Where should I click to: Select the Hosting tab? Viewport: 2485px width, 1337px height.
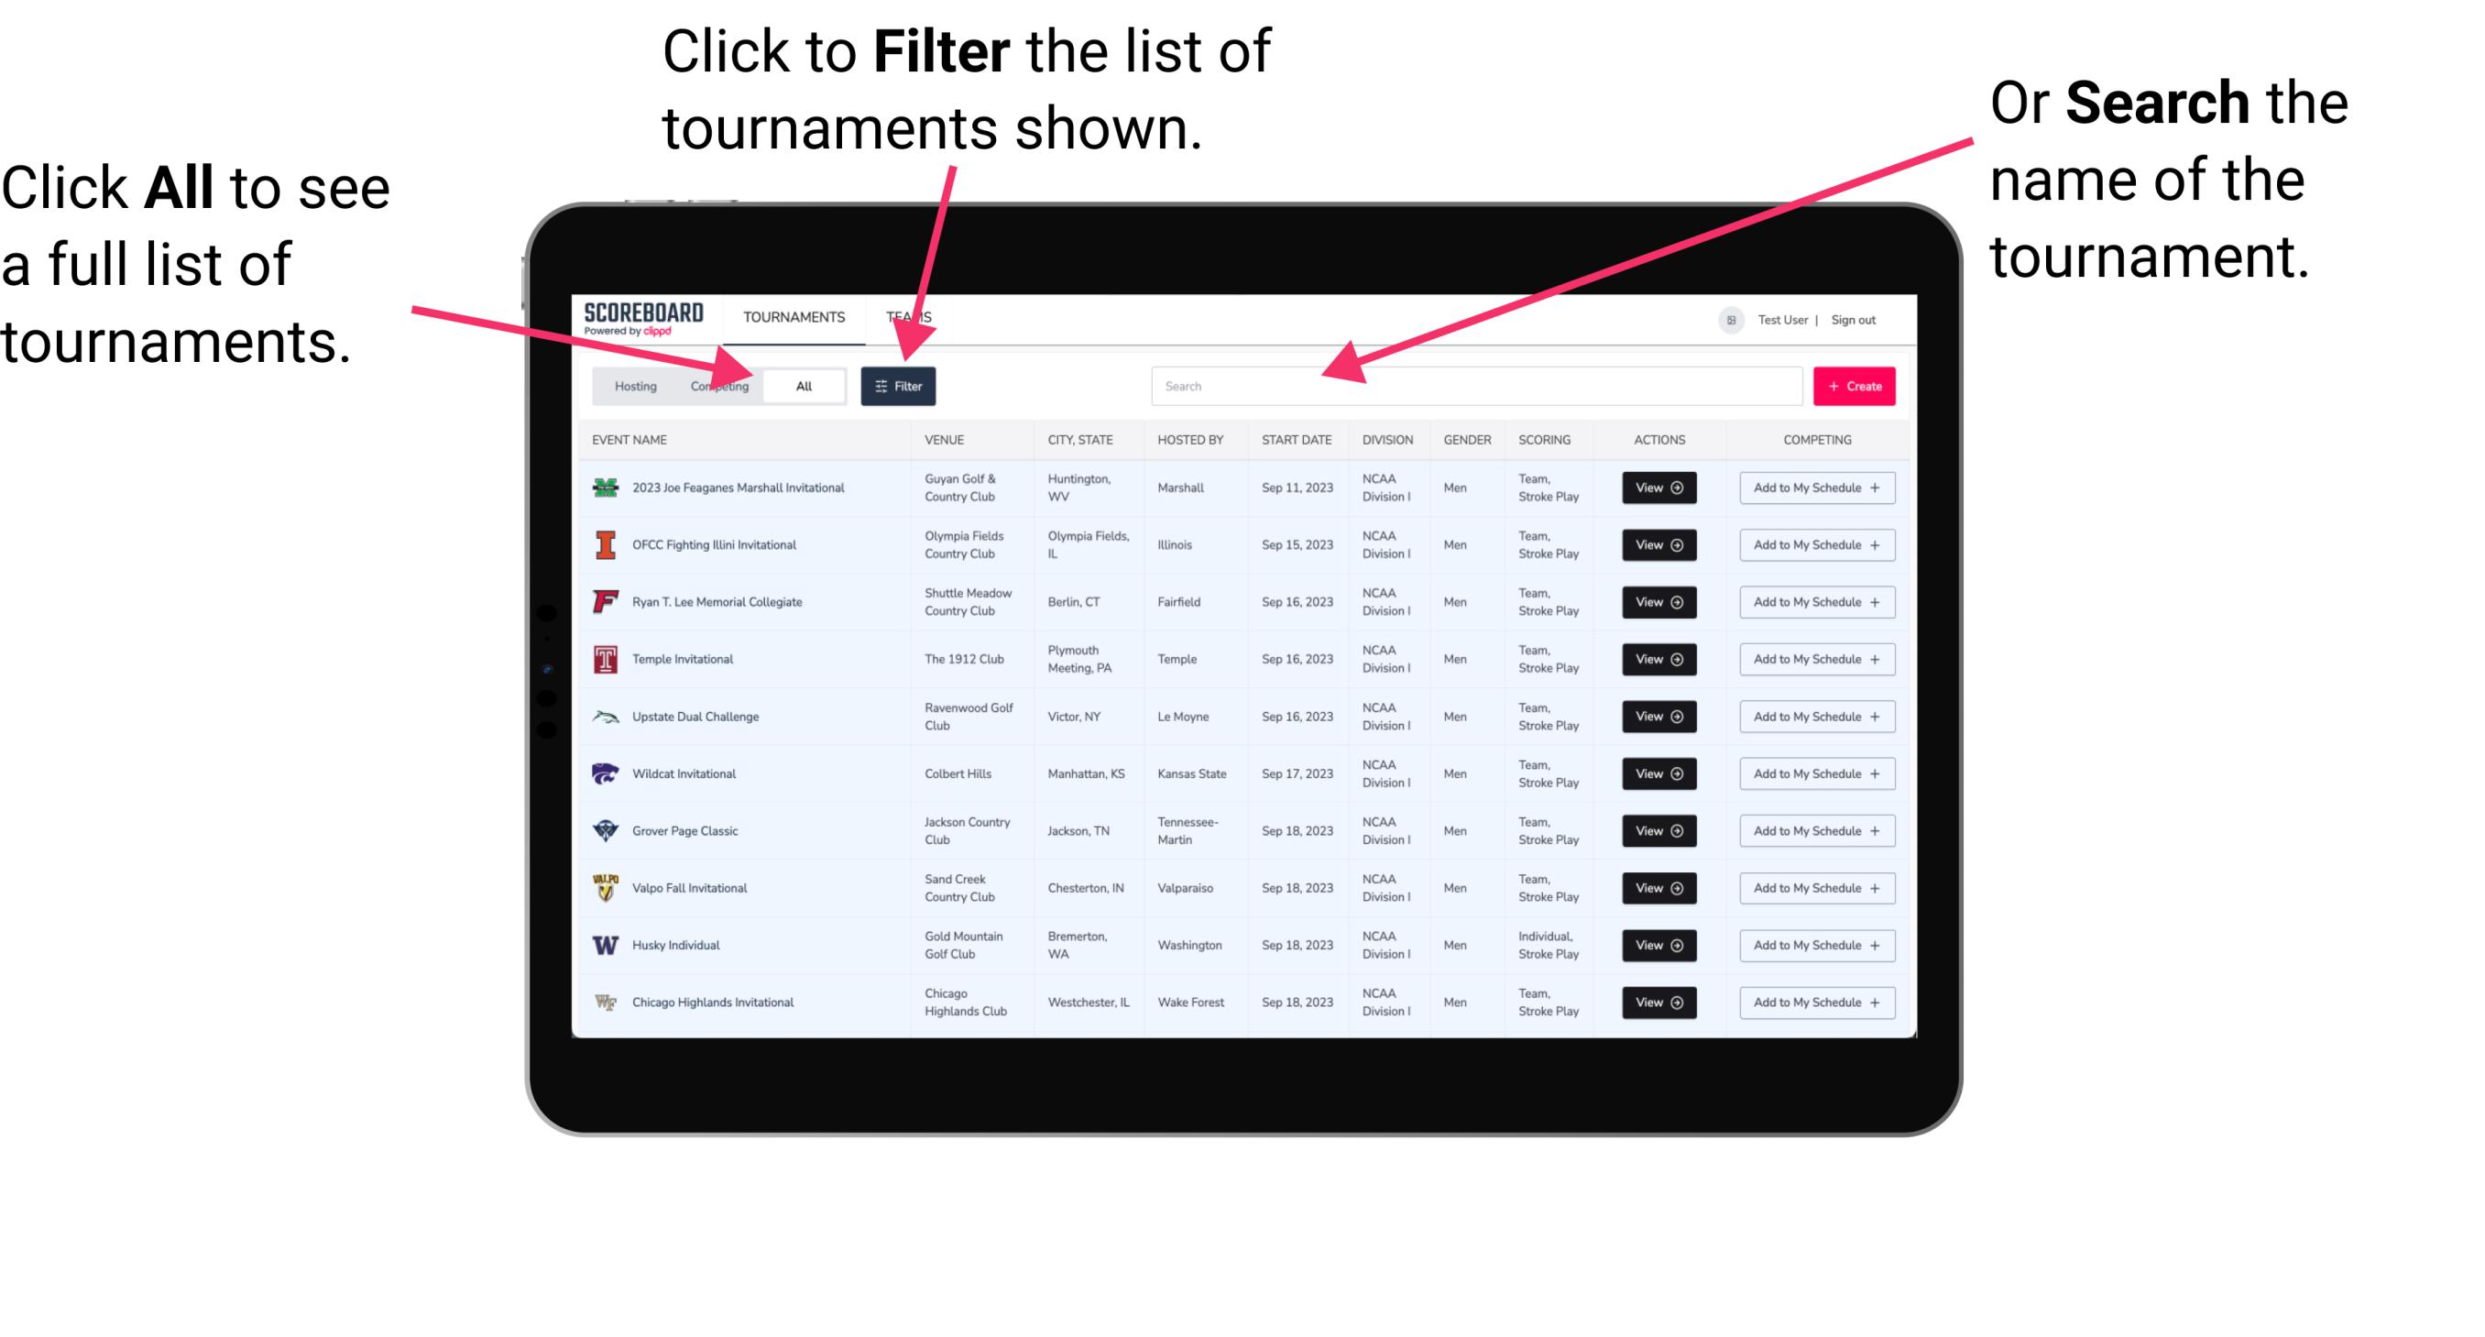(x=632, y=385)
